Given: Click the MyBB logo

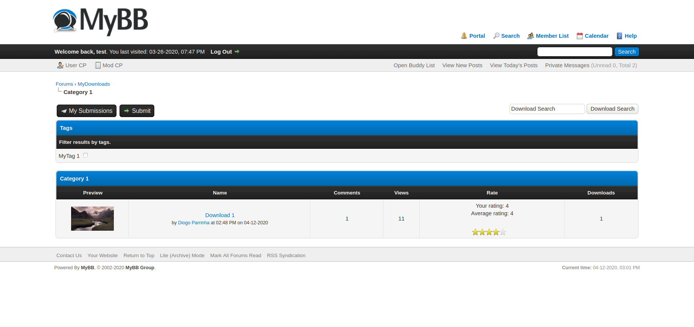Looking at the screenshot, I should point(100,21).
